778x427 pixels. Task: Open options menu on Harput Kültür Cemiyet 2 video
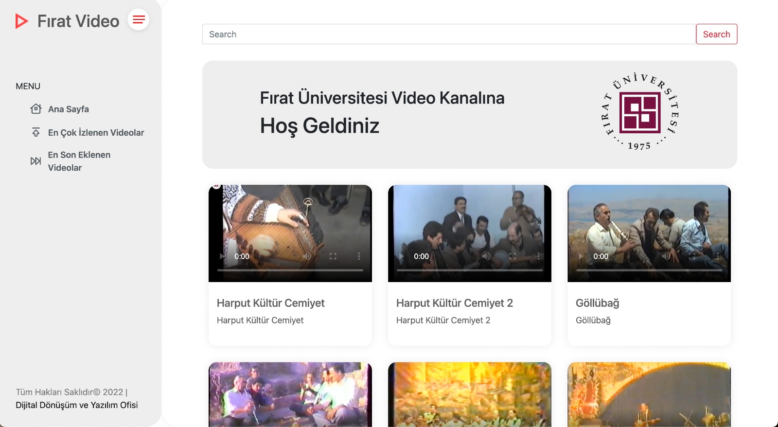point(538,256)
